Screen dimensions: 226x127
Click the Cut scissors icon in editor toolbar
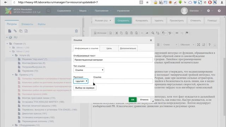(x=117, y=33)
